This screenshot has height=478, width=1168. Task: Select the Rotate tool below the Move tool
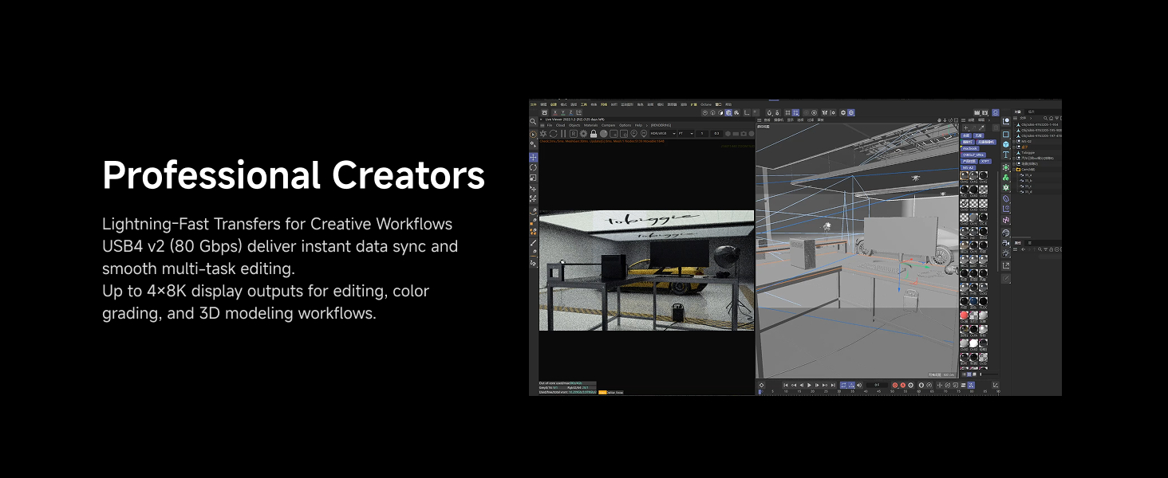(533, 167)
